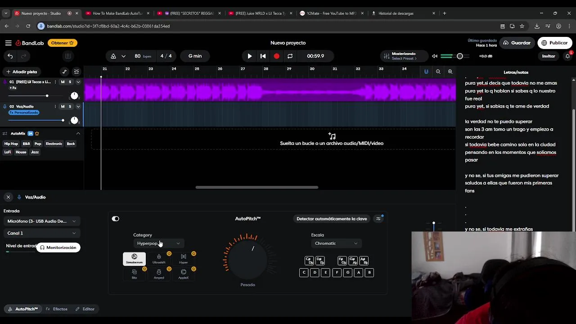
Task: Toggle AutoPitch on/off switch
Action: pos(116,219)
